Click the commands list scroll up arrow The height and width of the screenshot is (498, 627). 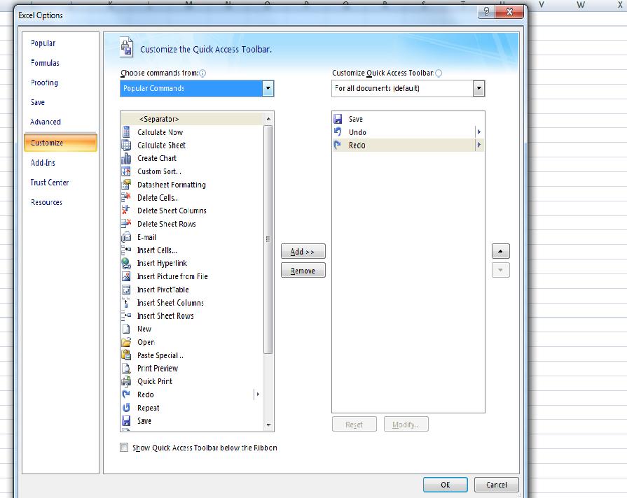(268, 119)
